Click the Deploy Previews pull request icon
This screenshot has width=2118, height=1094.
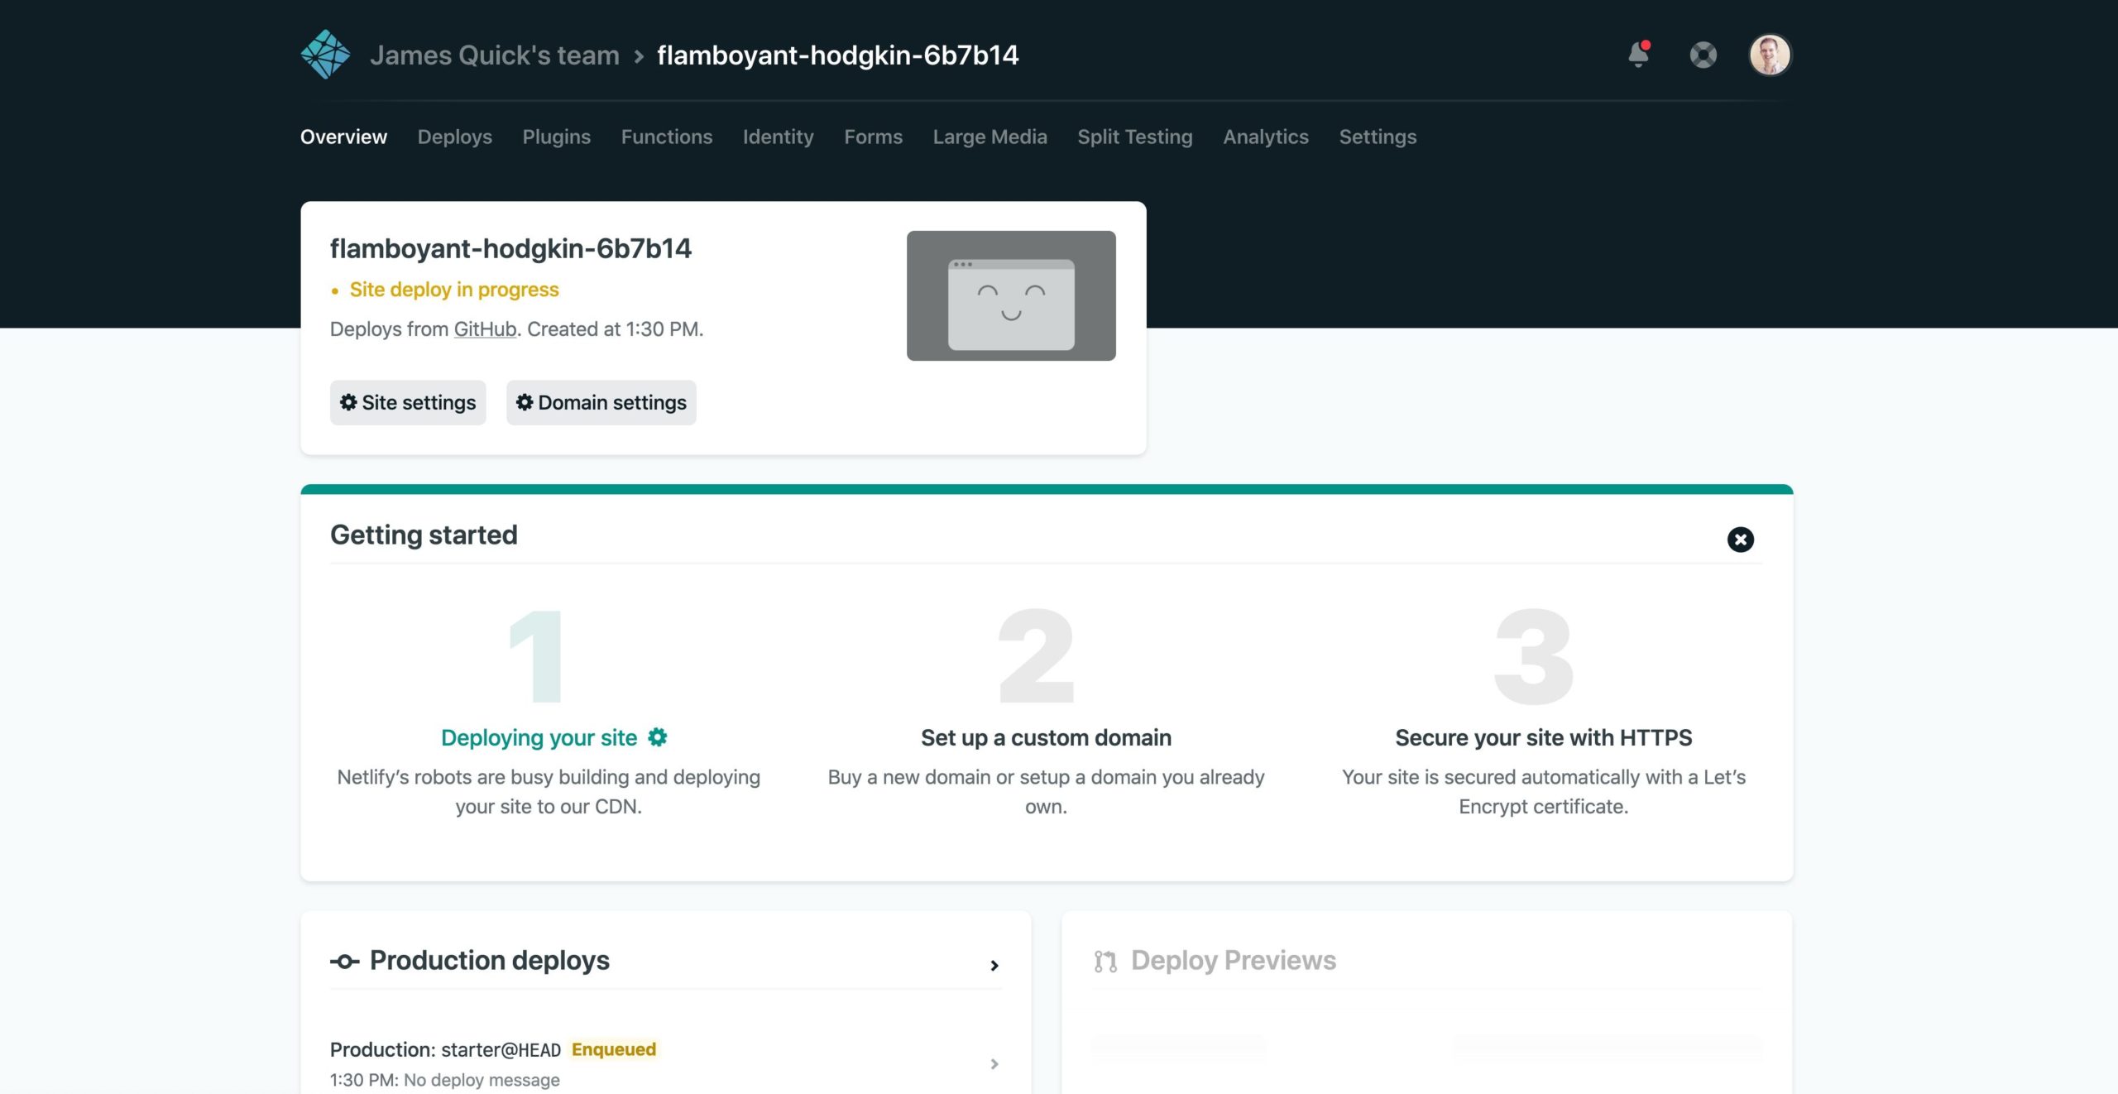[x=1105, y=961]
